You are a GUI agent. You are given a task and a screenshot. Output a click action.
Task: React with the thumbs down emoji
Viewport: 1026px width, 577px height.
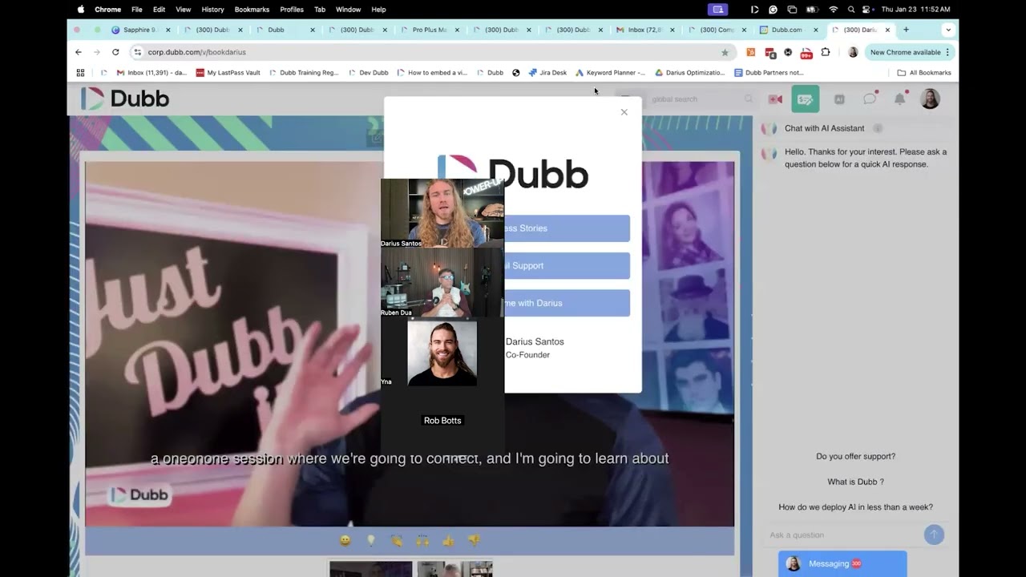click(474, 541)
